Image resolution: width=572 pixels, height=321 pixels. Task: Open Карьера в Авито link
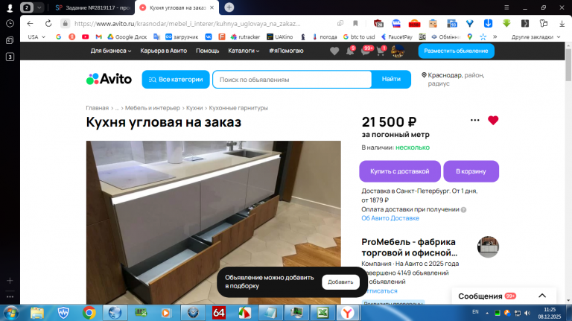(163, 51)
